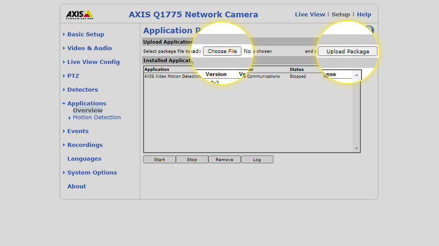The height and width of the screenshot is (246, 439).
Task: Open the Help link in header
Action: (364, 15)
